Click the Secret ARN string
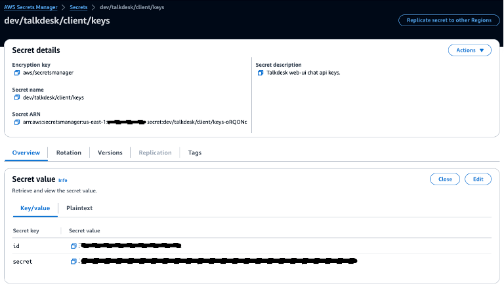This screenshot has height=288, width=504. click(135, 122)
